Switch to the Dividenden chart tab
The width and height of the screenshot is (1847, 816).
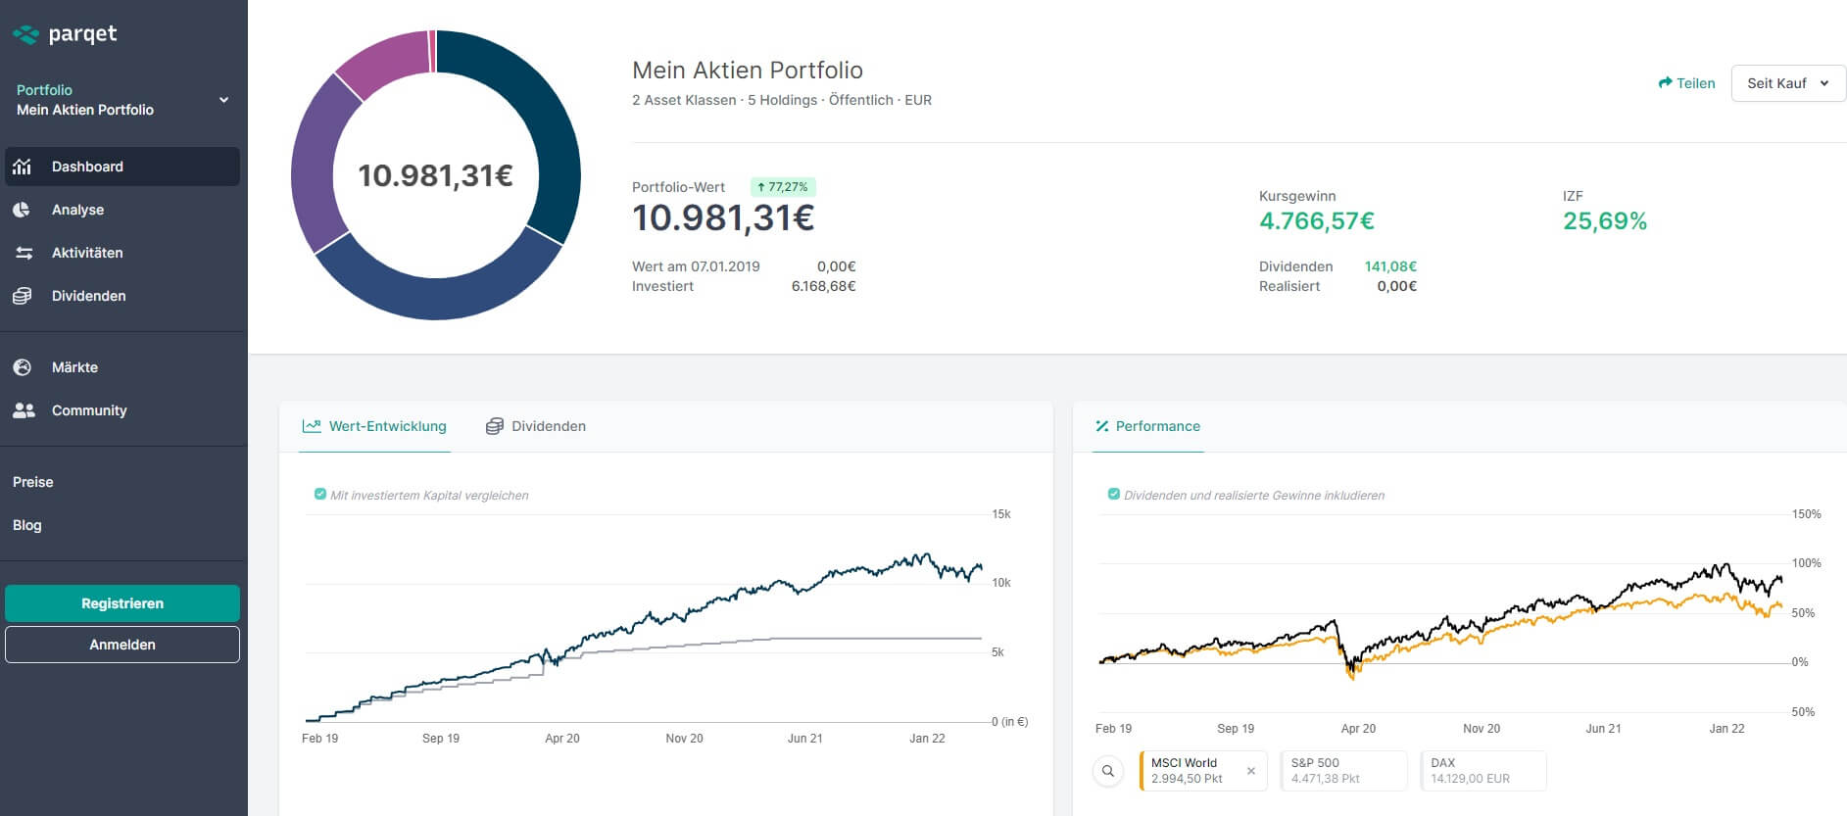click(536, 426)
